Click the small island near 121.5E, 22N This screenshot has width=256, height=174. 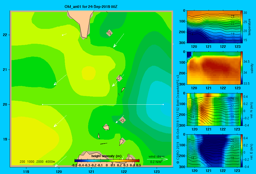coord(109,33)
